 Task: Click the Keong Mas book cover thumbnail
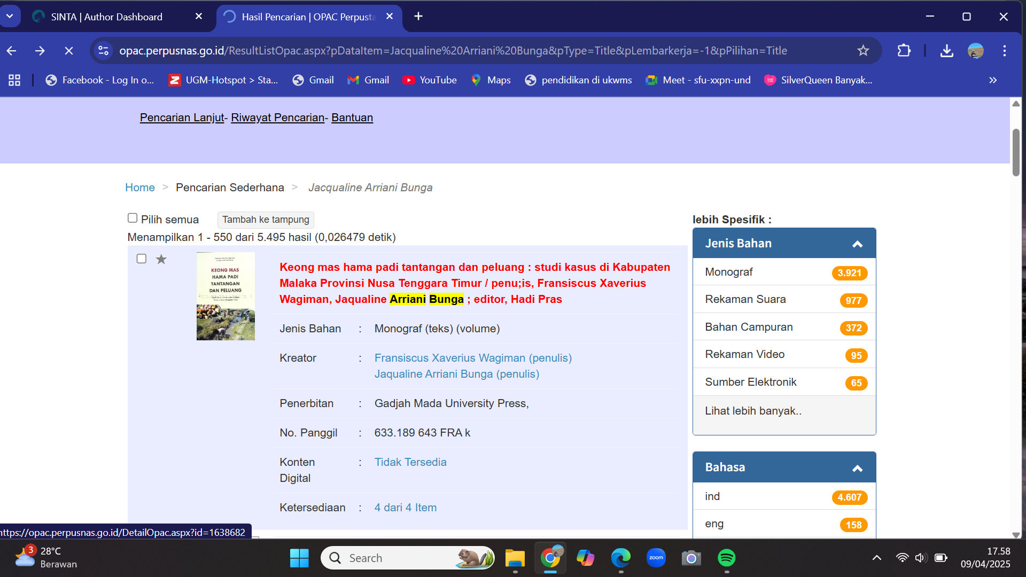pos(226,297)
